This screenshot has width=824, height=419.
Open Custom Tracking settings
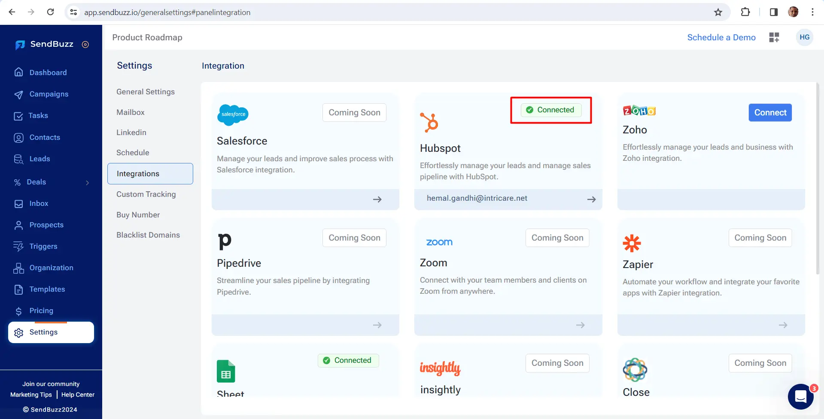point(146,194)
